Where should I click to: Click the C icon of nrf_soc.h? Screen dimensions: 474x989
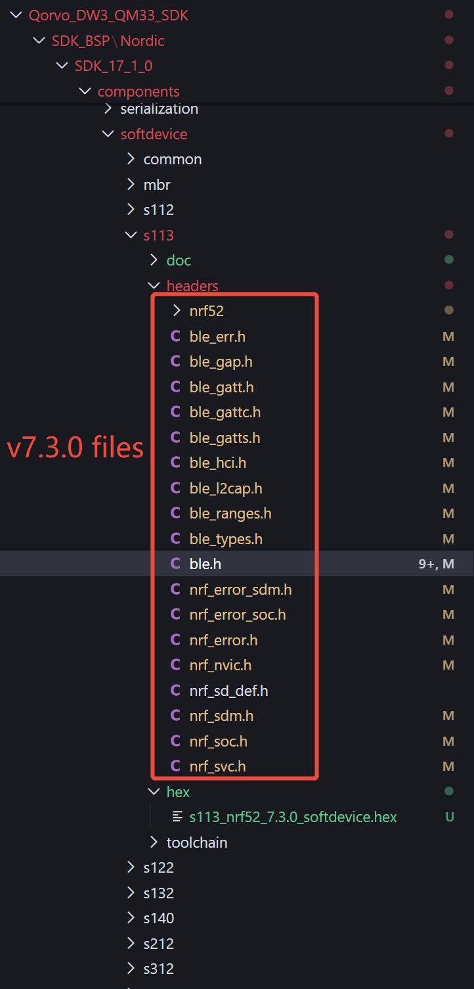pyautogui.click(x=175, y=741)
